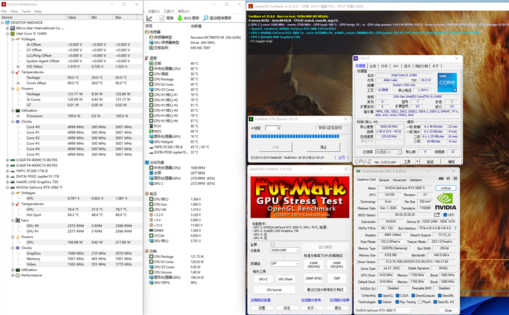Open the GPU selection dropdown at GPU-Z bottom
Image resolution: width=509 pixels, height=315 pixels.
(385, 310)
